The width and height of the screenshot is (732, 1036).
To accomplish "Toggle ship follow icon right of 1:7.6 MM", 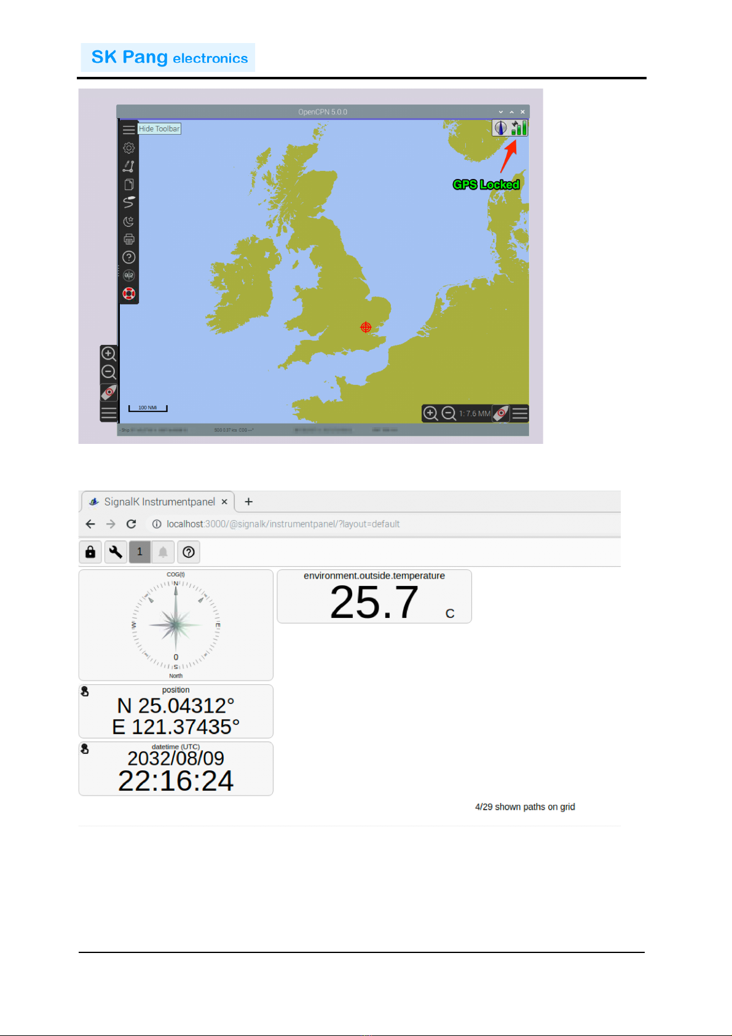I will [501, 413].
